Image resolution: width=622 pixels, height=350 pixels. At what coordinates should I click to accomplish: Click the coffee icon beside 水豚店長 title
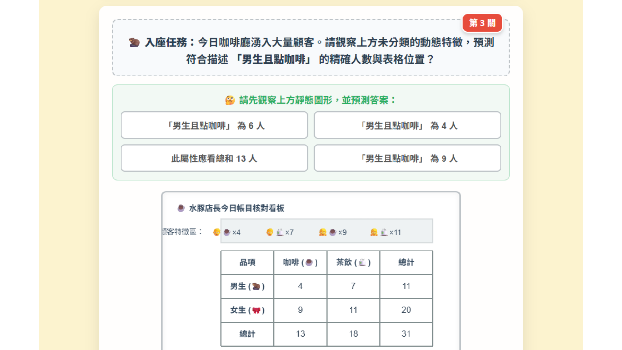point(181,208)
